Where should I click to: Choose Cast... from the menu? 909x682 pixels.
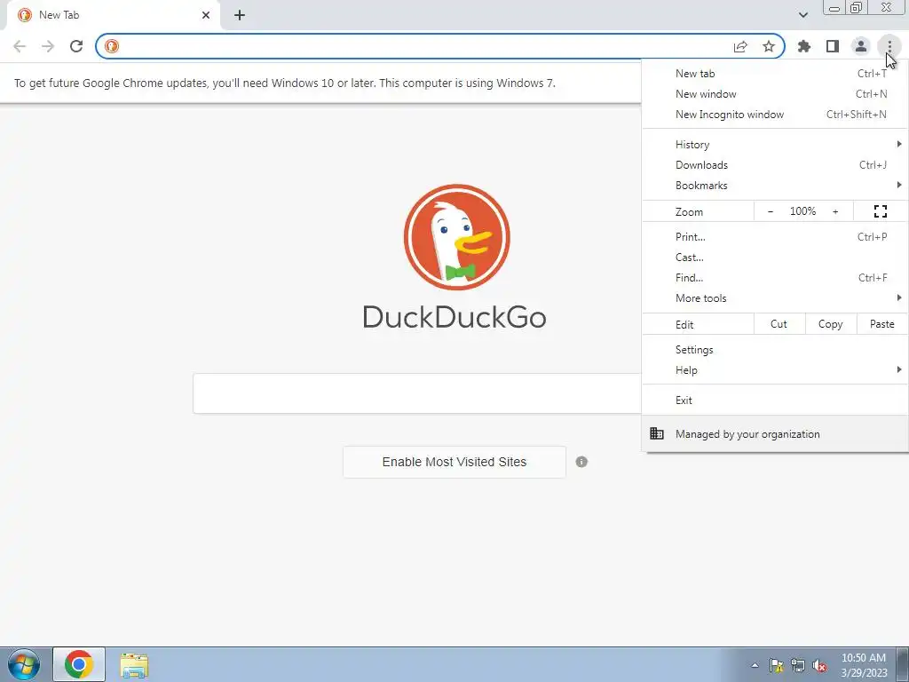pyautogui.click(x=775, y=258)
